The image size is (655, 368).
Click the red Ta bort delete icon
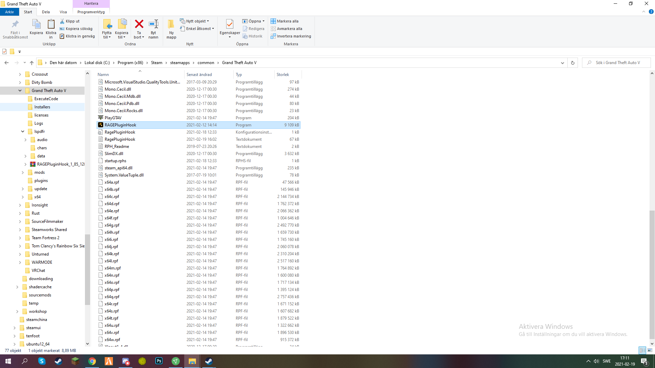(139, 24)
